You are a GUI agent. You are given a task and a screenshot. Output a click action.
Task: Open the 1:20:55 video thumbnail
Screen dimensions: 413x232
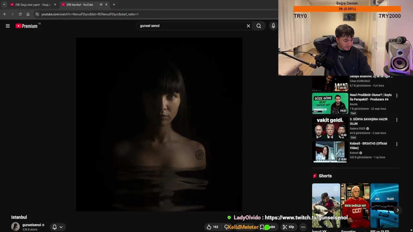point(330,83)
